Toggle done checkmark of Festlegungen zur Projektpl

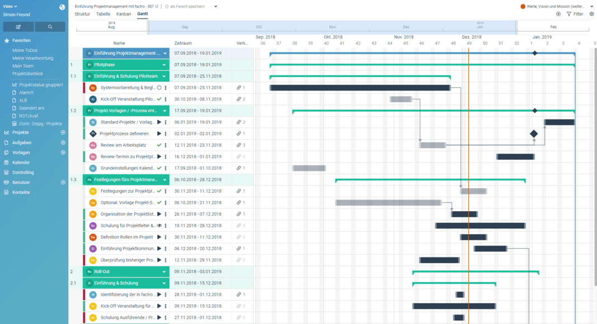point(159,191)
